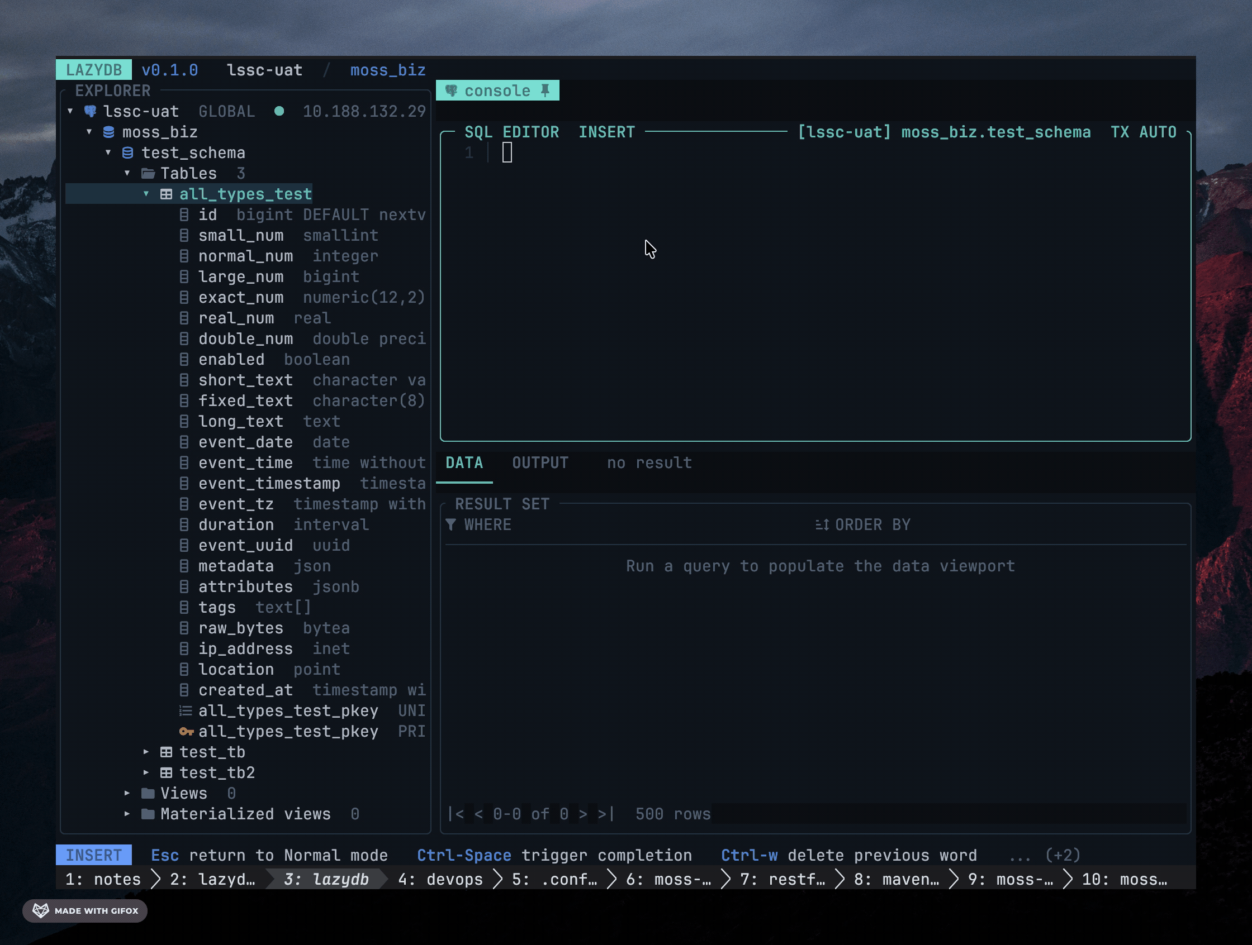This screenshot has width=1252, height=945.
Task: Collapse the test_schema node
Action: (108, 152)
